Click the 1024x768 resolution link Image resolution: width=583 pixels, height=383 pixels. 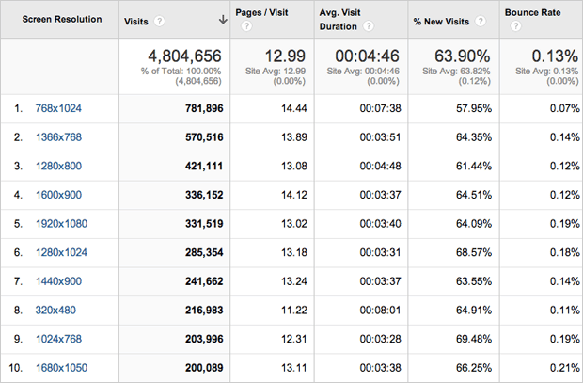58,339
